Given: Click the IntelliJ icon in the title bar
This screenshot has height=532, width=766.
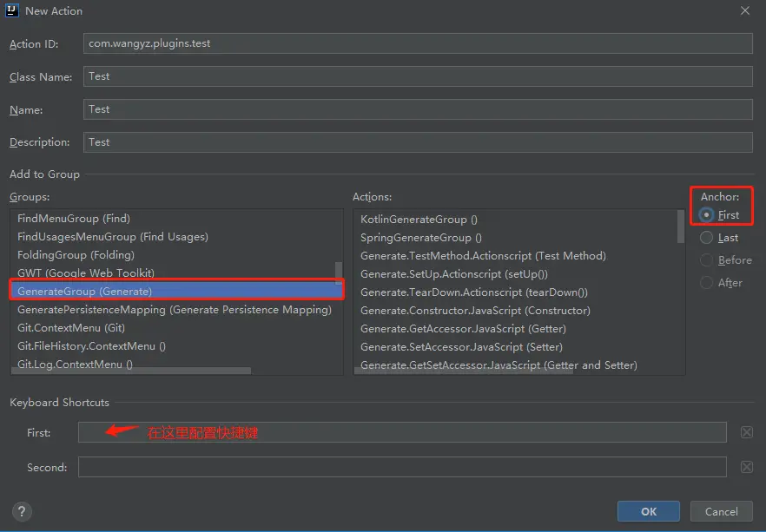Looking at the screenshot, I should pyautogui.click(x=12, y=10).
